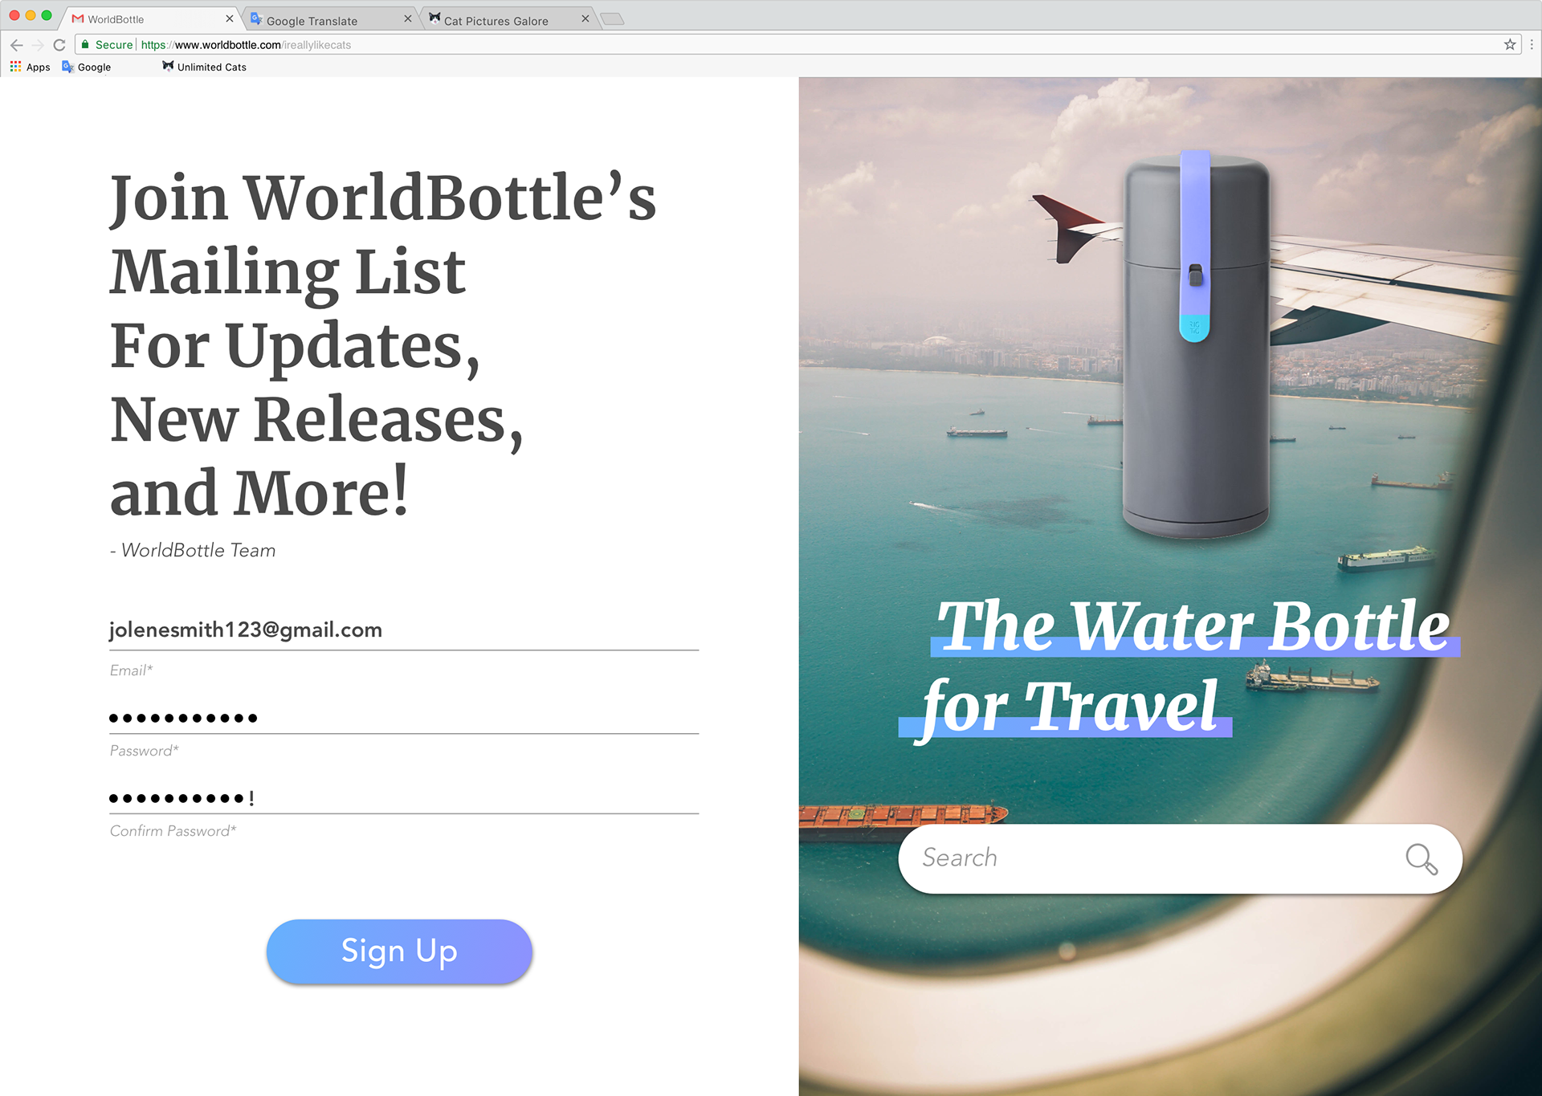This screenshot has width=1542, height=1096.
Task: Click the green Secure padlock icon
Action: [85, 45]
